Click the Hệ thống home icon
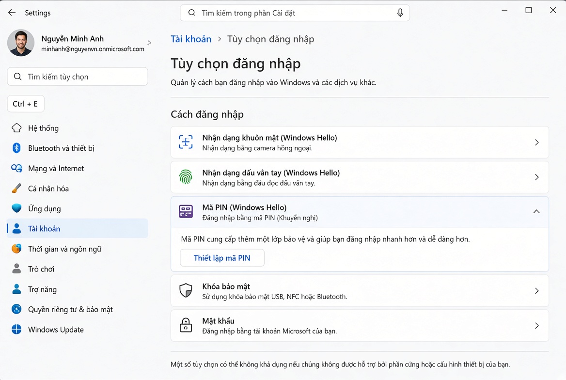Image resolution: width=566 pixels, height=380 pixels. [x=16, y=128]
